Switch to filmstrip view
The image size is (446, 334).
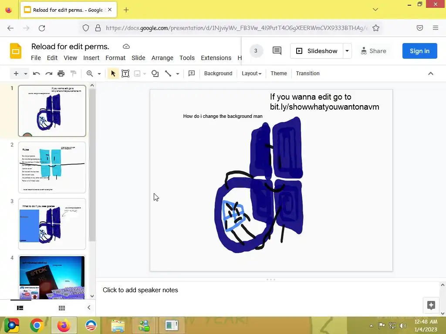[20, 308]
